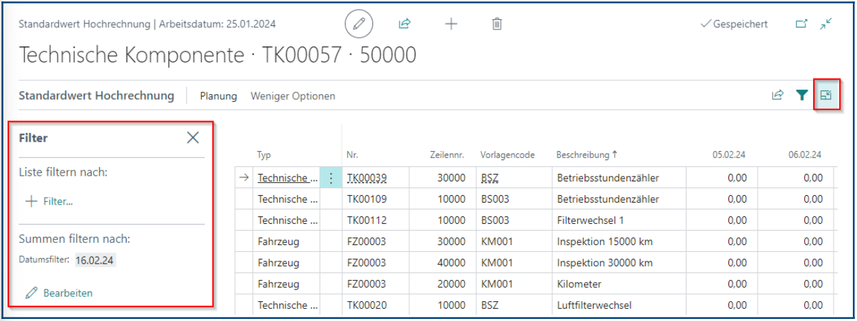Click the plus icon to create new record

(451, 24)
